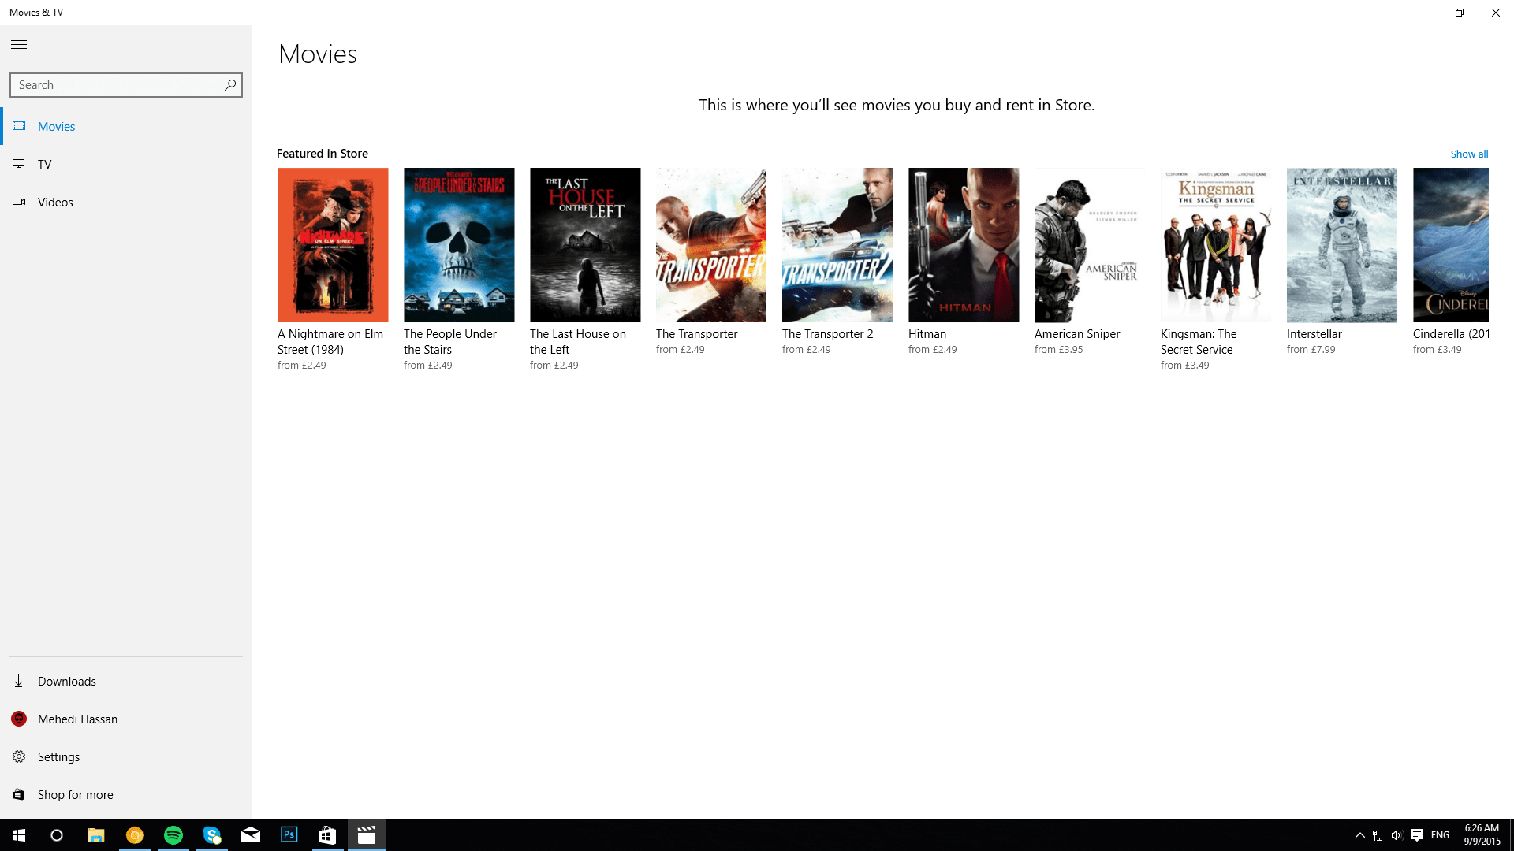The width and height of the screenshot is (1514, 851).
Task: Click the Show all featured movies link
Action: tap(1468, 154)
